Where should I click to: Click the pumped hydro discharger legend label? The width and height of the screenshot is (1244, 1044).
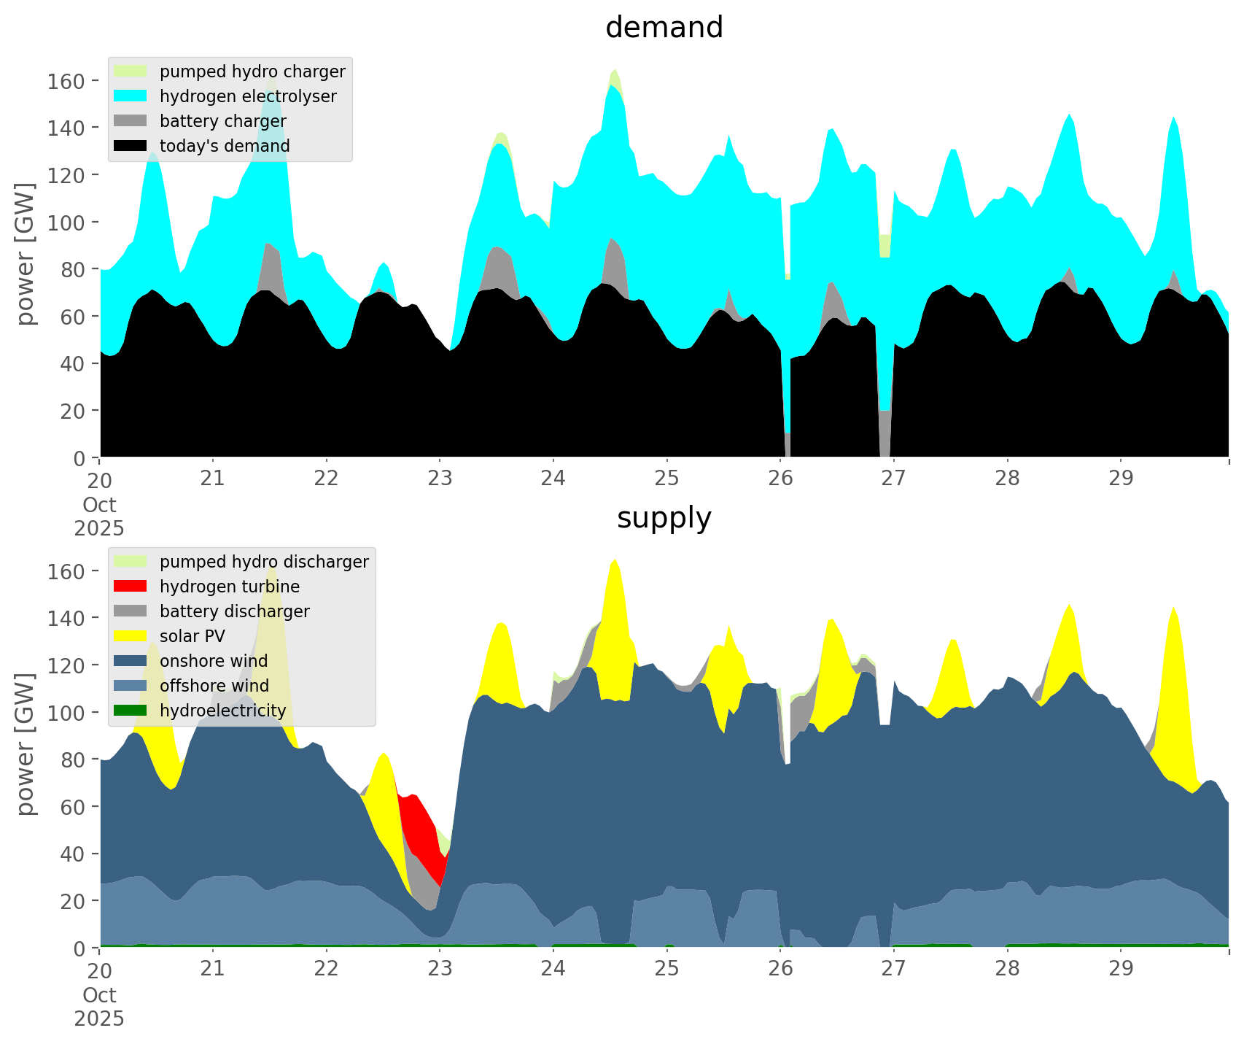[264, 562]
